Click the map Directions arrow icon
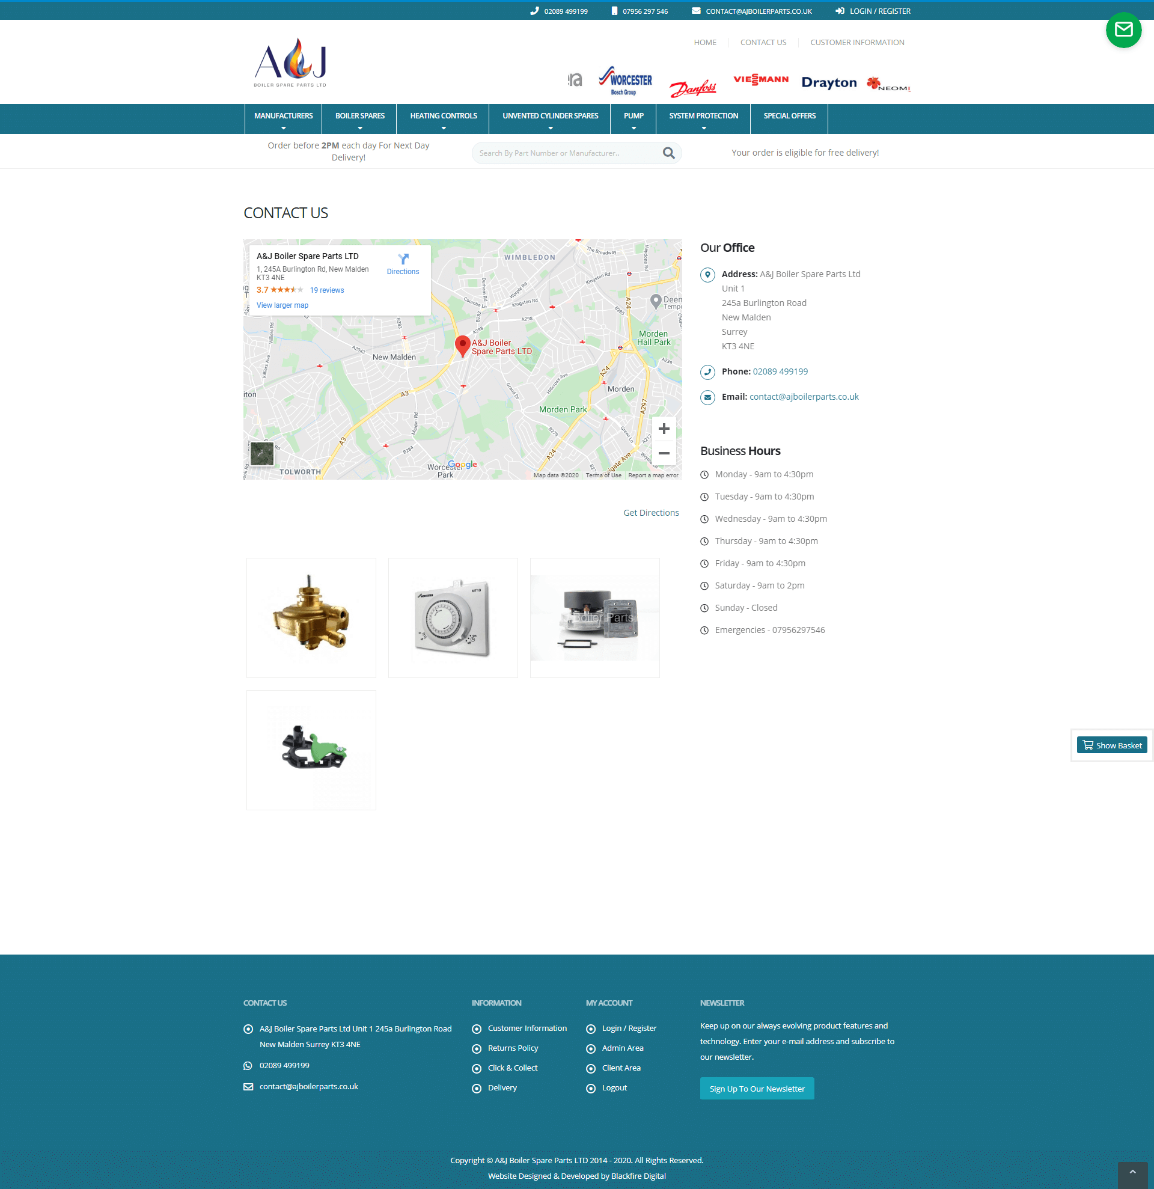 point(403,259)
